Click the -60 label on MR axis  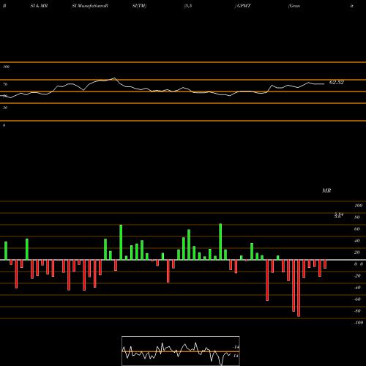coord(357,299)
